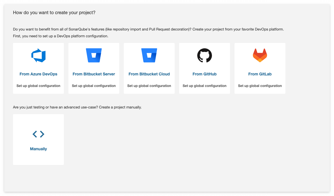Click 'First, you need to set up' sentence
The width and height of the screenshot is (334, 196).
[60, 36]
